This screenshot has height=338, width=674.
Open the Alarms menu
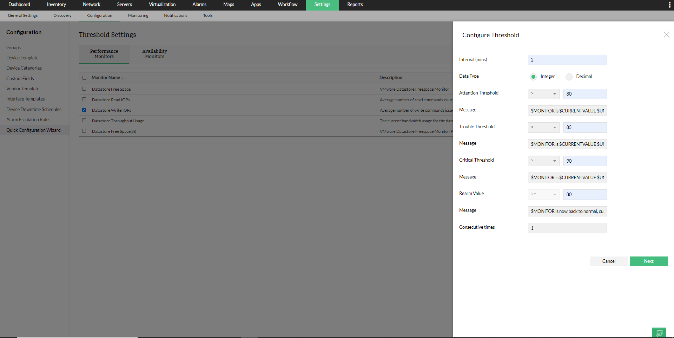(199, 5)
